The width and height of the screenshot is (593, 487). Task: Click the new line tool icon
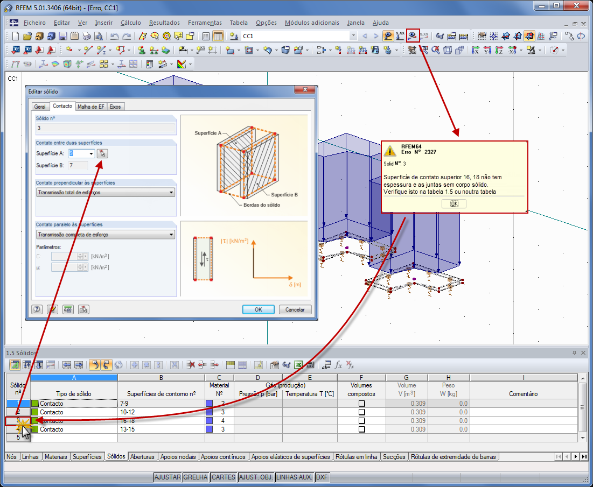(88, 50)
